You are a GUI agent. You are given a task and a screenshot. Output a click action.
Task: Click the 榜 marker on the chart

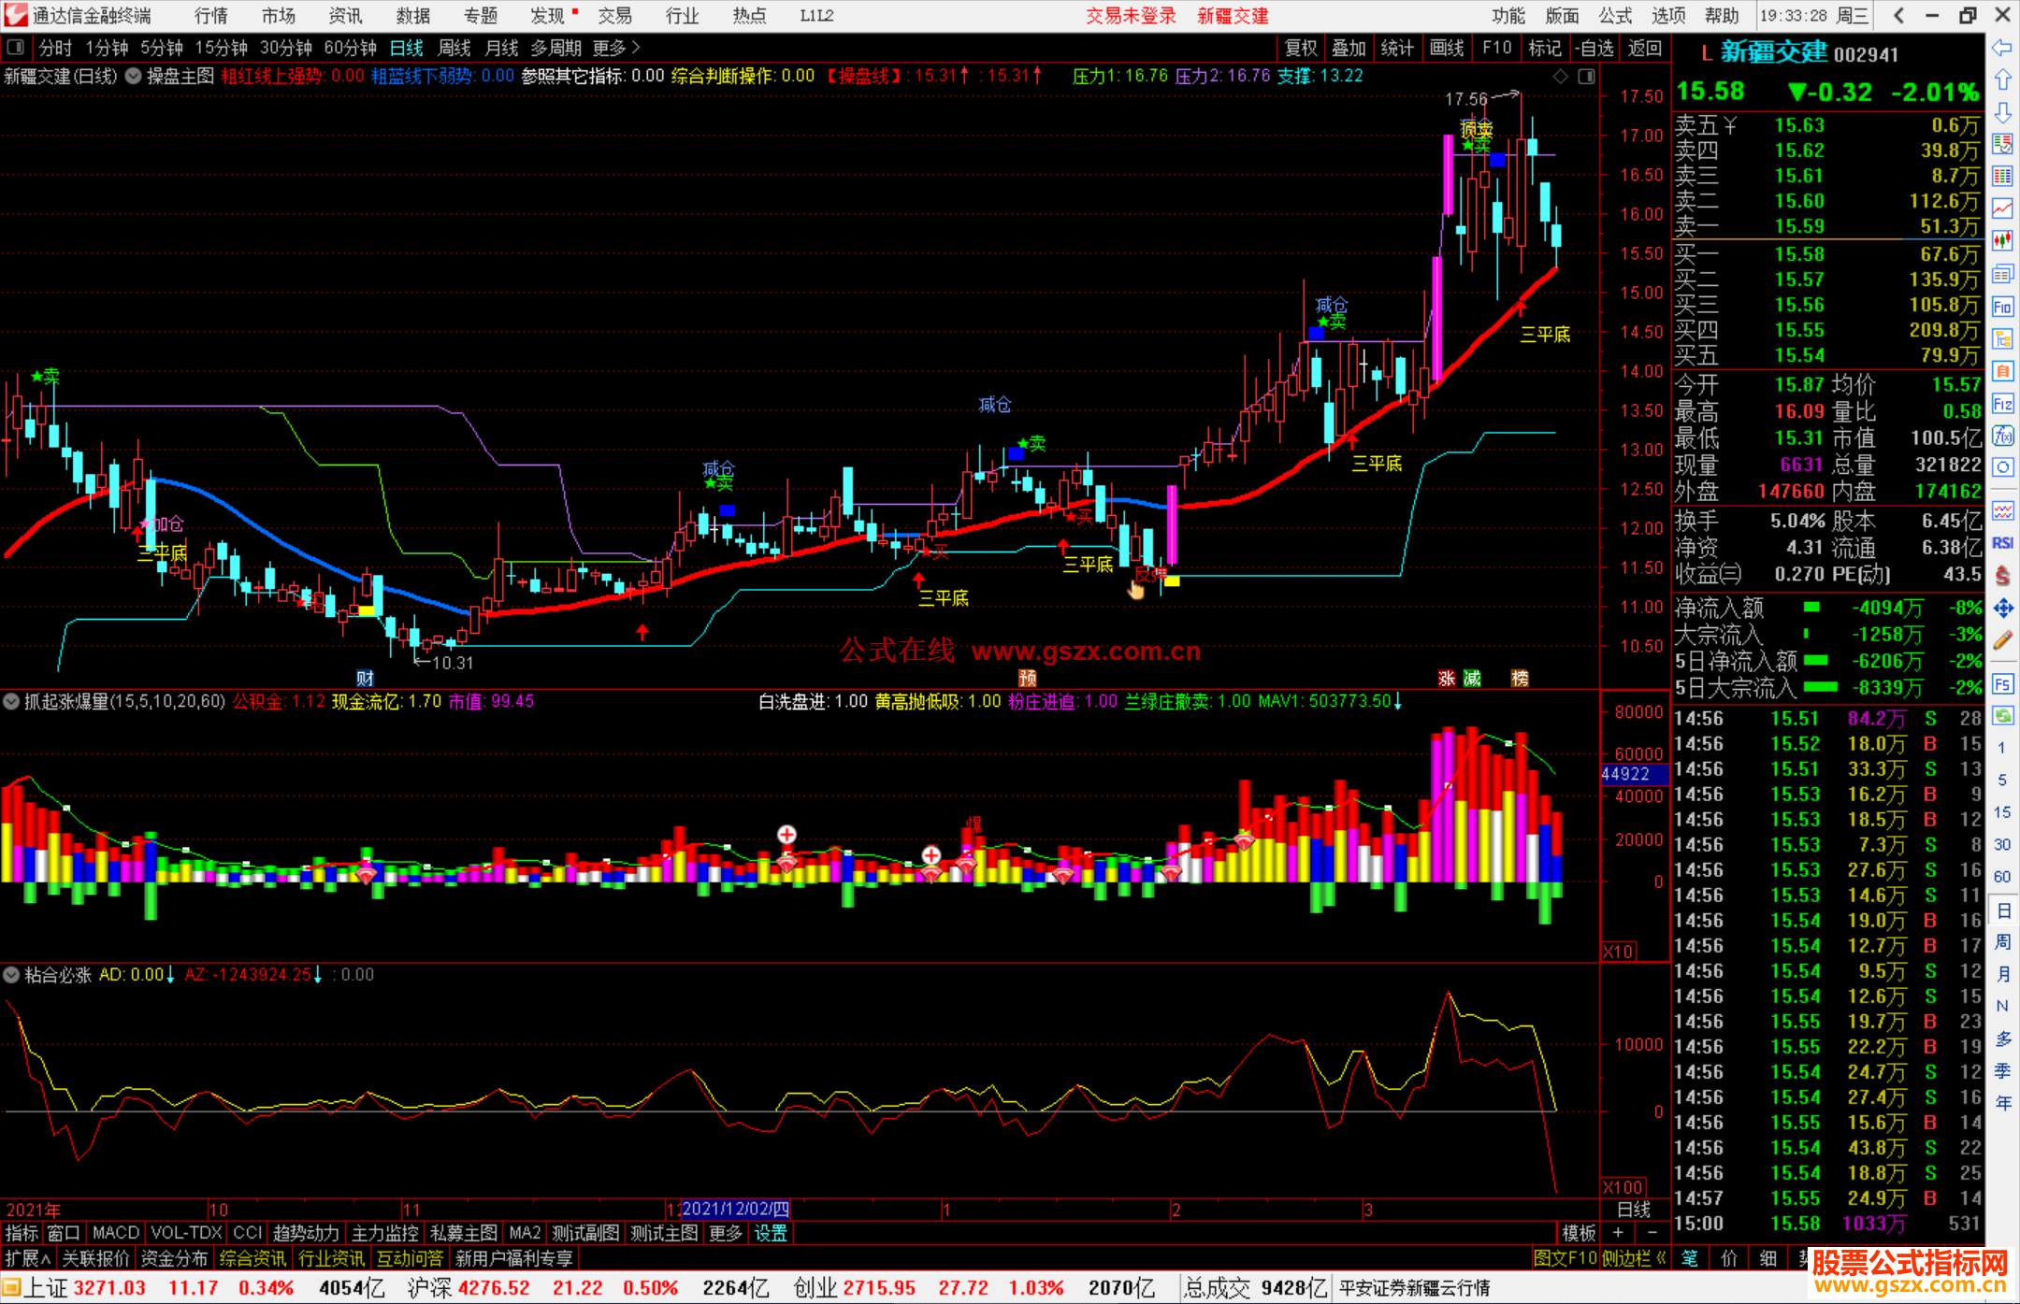click(x=1521, y=679)
